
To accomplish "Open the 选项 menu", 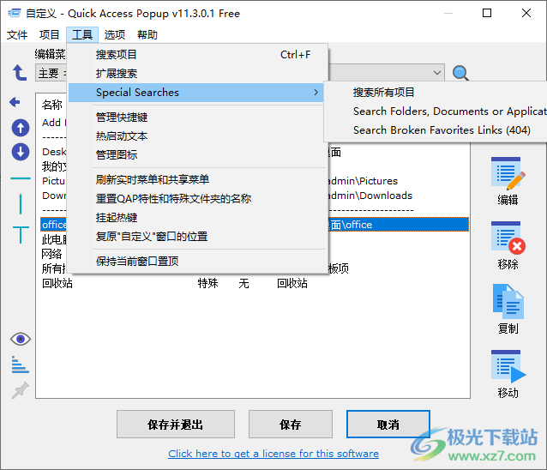I will point(114,35).
